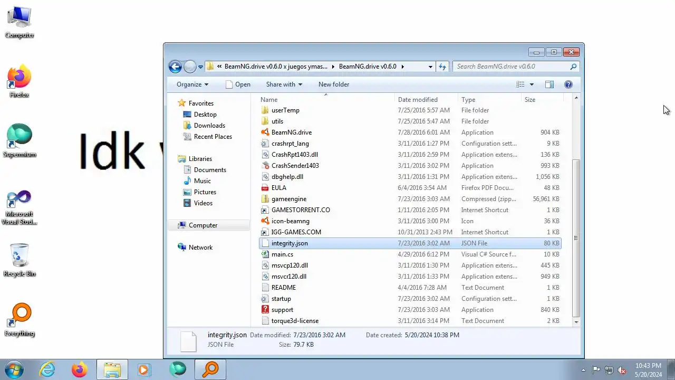
Task: Open the Organize menu
Action: (192, 84)
